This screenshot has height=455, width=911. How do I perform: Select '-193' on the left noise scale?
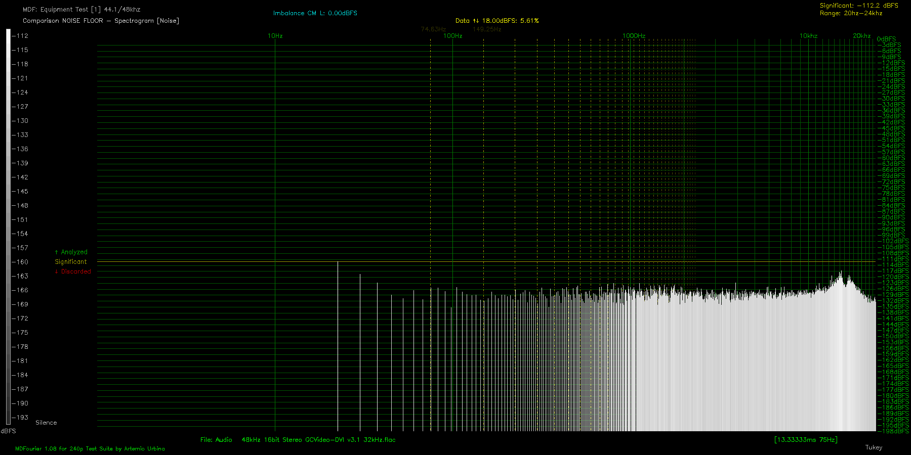[20, 418]
